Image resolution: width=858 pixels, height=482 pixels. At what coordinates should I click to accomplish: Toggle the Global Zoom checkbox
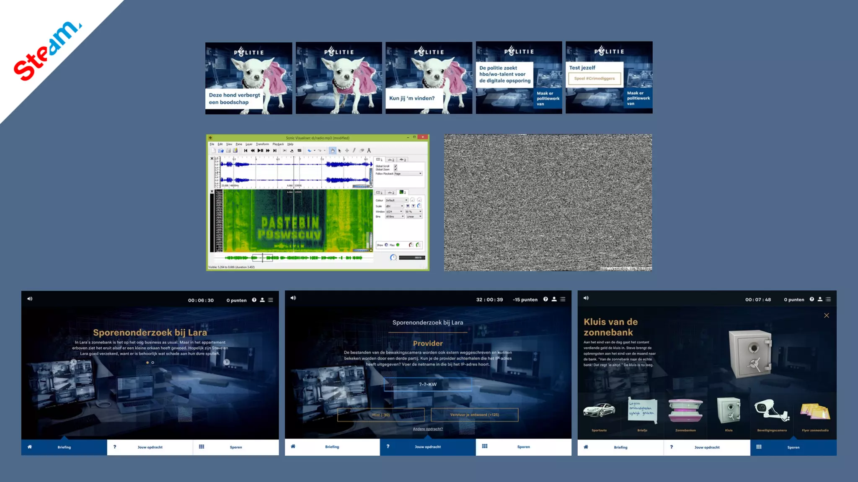click(395, 169)
